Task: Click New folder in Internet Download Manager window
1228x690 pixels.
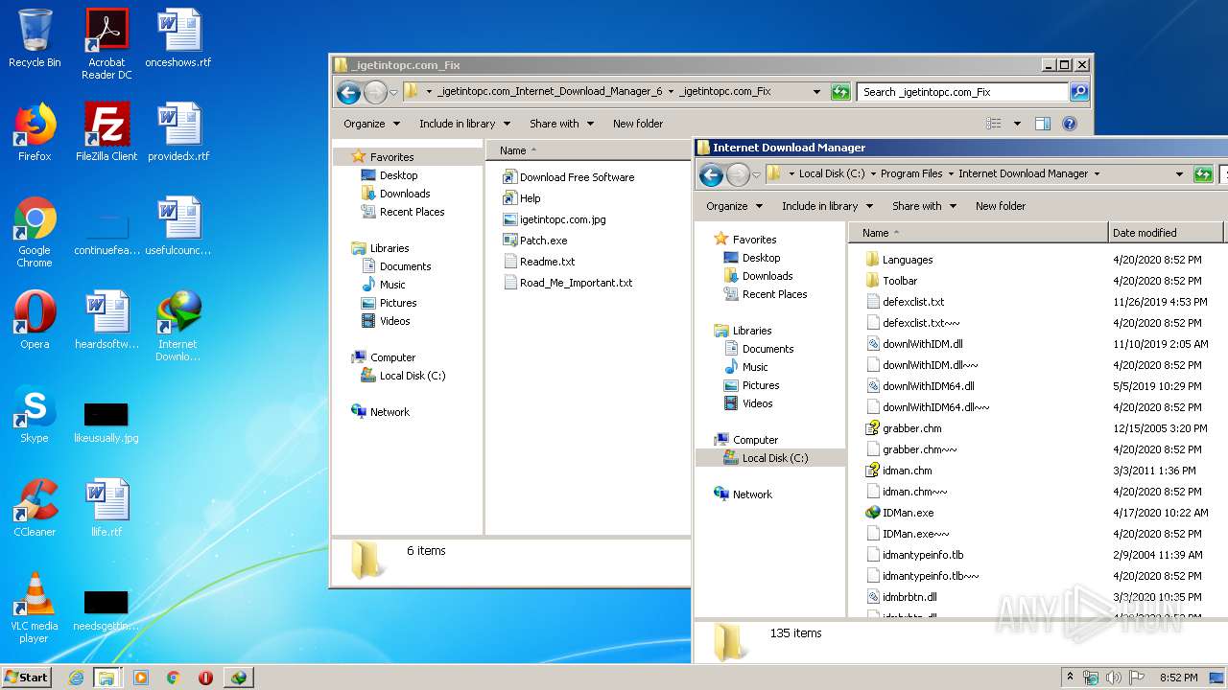Action: click(x=1001, y=206)
